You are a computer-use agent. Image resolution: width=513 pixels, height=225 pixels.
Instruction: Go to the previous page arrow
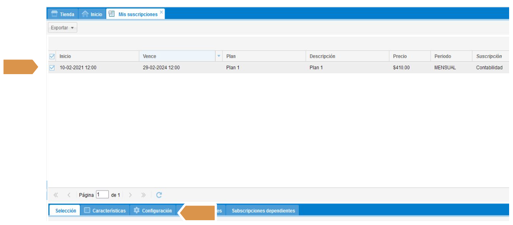point(69,195)
